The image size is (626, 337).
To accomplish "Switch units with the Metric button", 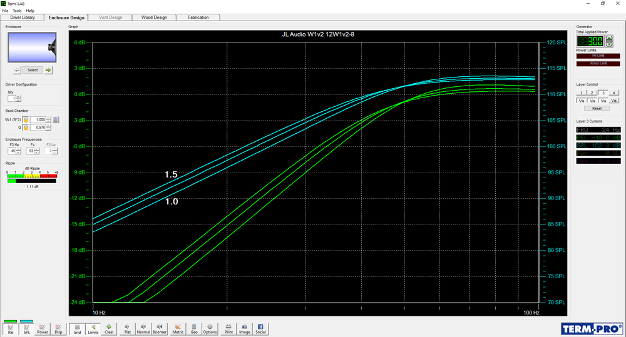I will [178, 329].
